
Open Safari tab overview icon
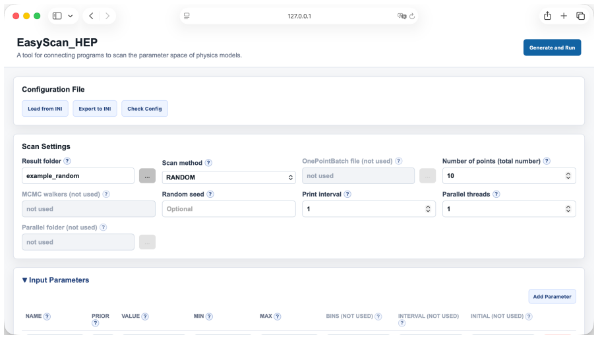(x=580, y=16)
